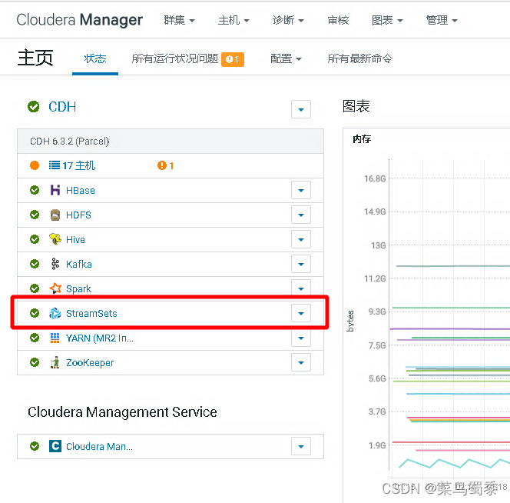Viewport: 510px width, 503px height.
Task: Click the green status check for Hive
Action: [x=35, y=239]
